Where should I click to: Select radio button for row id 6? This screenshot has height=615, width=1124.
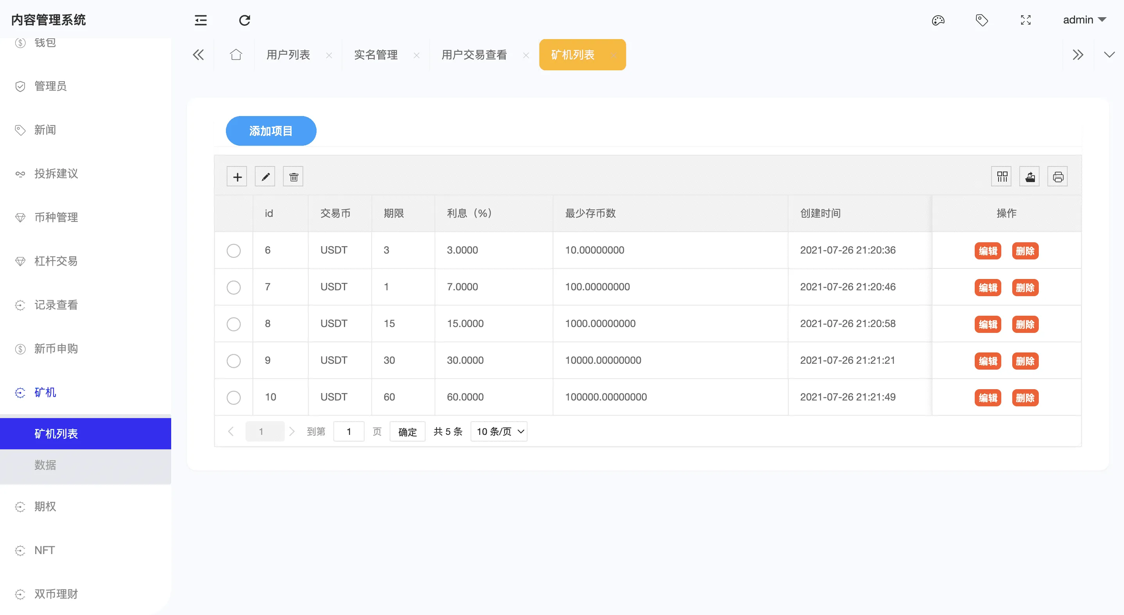pos(233,250)
